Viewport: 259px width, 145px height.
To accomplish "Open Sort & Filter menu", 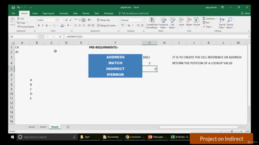I will (222, 23).
